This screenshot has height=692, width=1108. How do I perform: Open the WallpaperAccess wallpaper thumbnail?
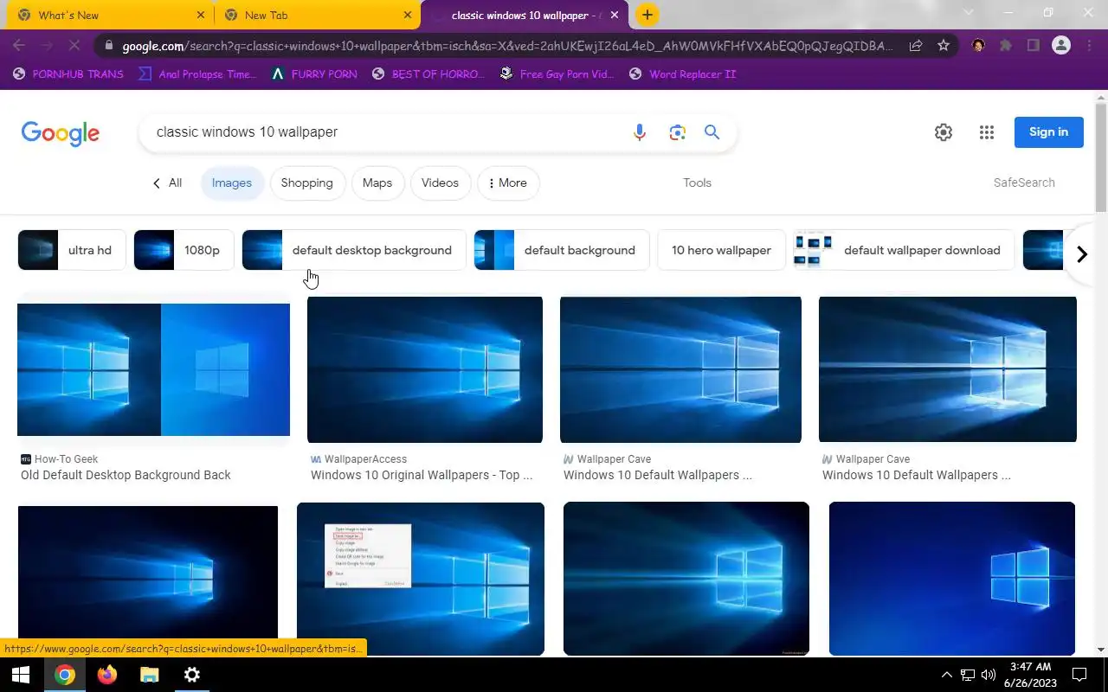click(425, 369)
